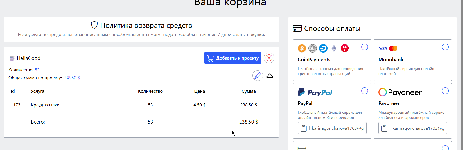This screenshot has height=150, width=463.
Task: Click the PayPal logo
Action: coord(315,92)
